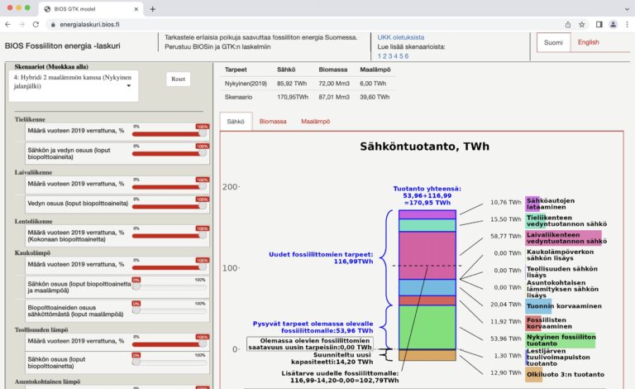
Task: Switch to the Biomassa tab
Action: pyautogui.click(x=273, y=121)
